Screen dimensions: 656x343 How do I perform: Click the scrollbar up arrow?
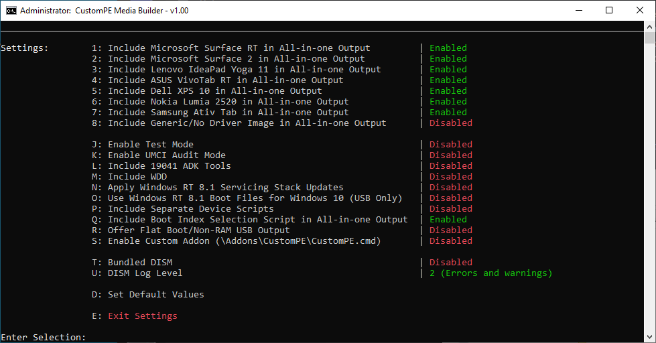click(649, 26)
